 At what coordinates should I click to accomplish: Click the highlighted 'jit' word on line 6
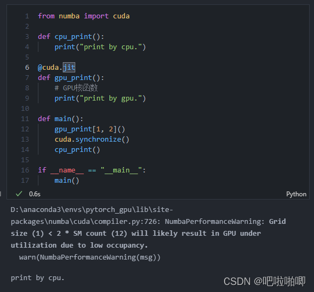click(69, 68)
